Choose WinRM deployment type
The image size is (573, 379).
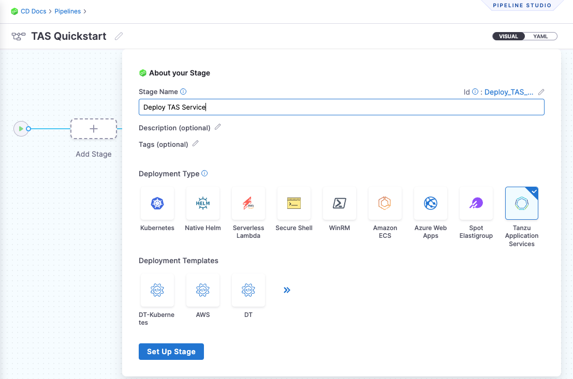340,204
